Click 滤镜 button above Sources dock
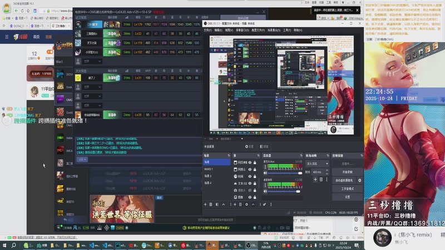The image size is (445, 250). (x=264, y=147)
